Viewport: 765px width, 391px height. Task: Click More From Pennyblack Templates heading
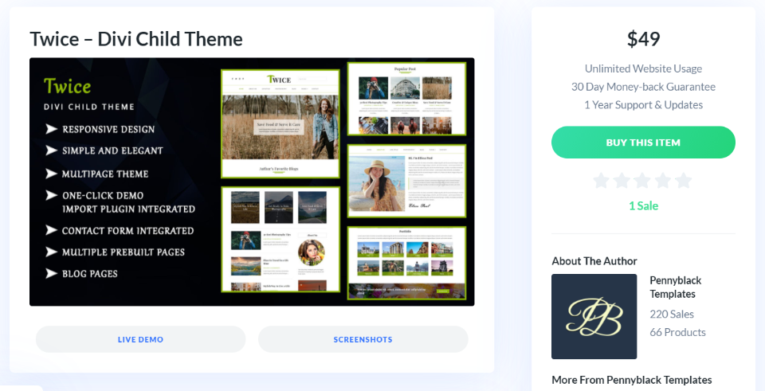(632, 380)
